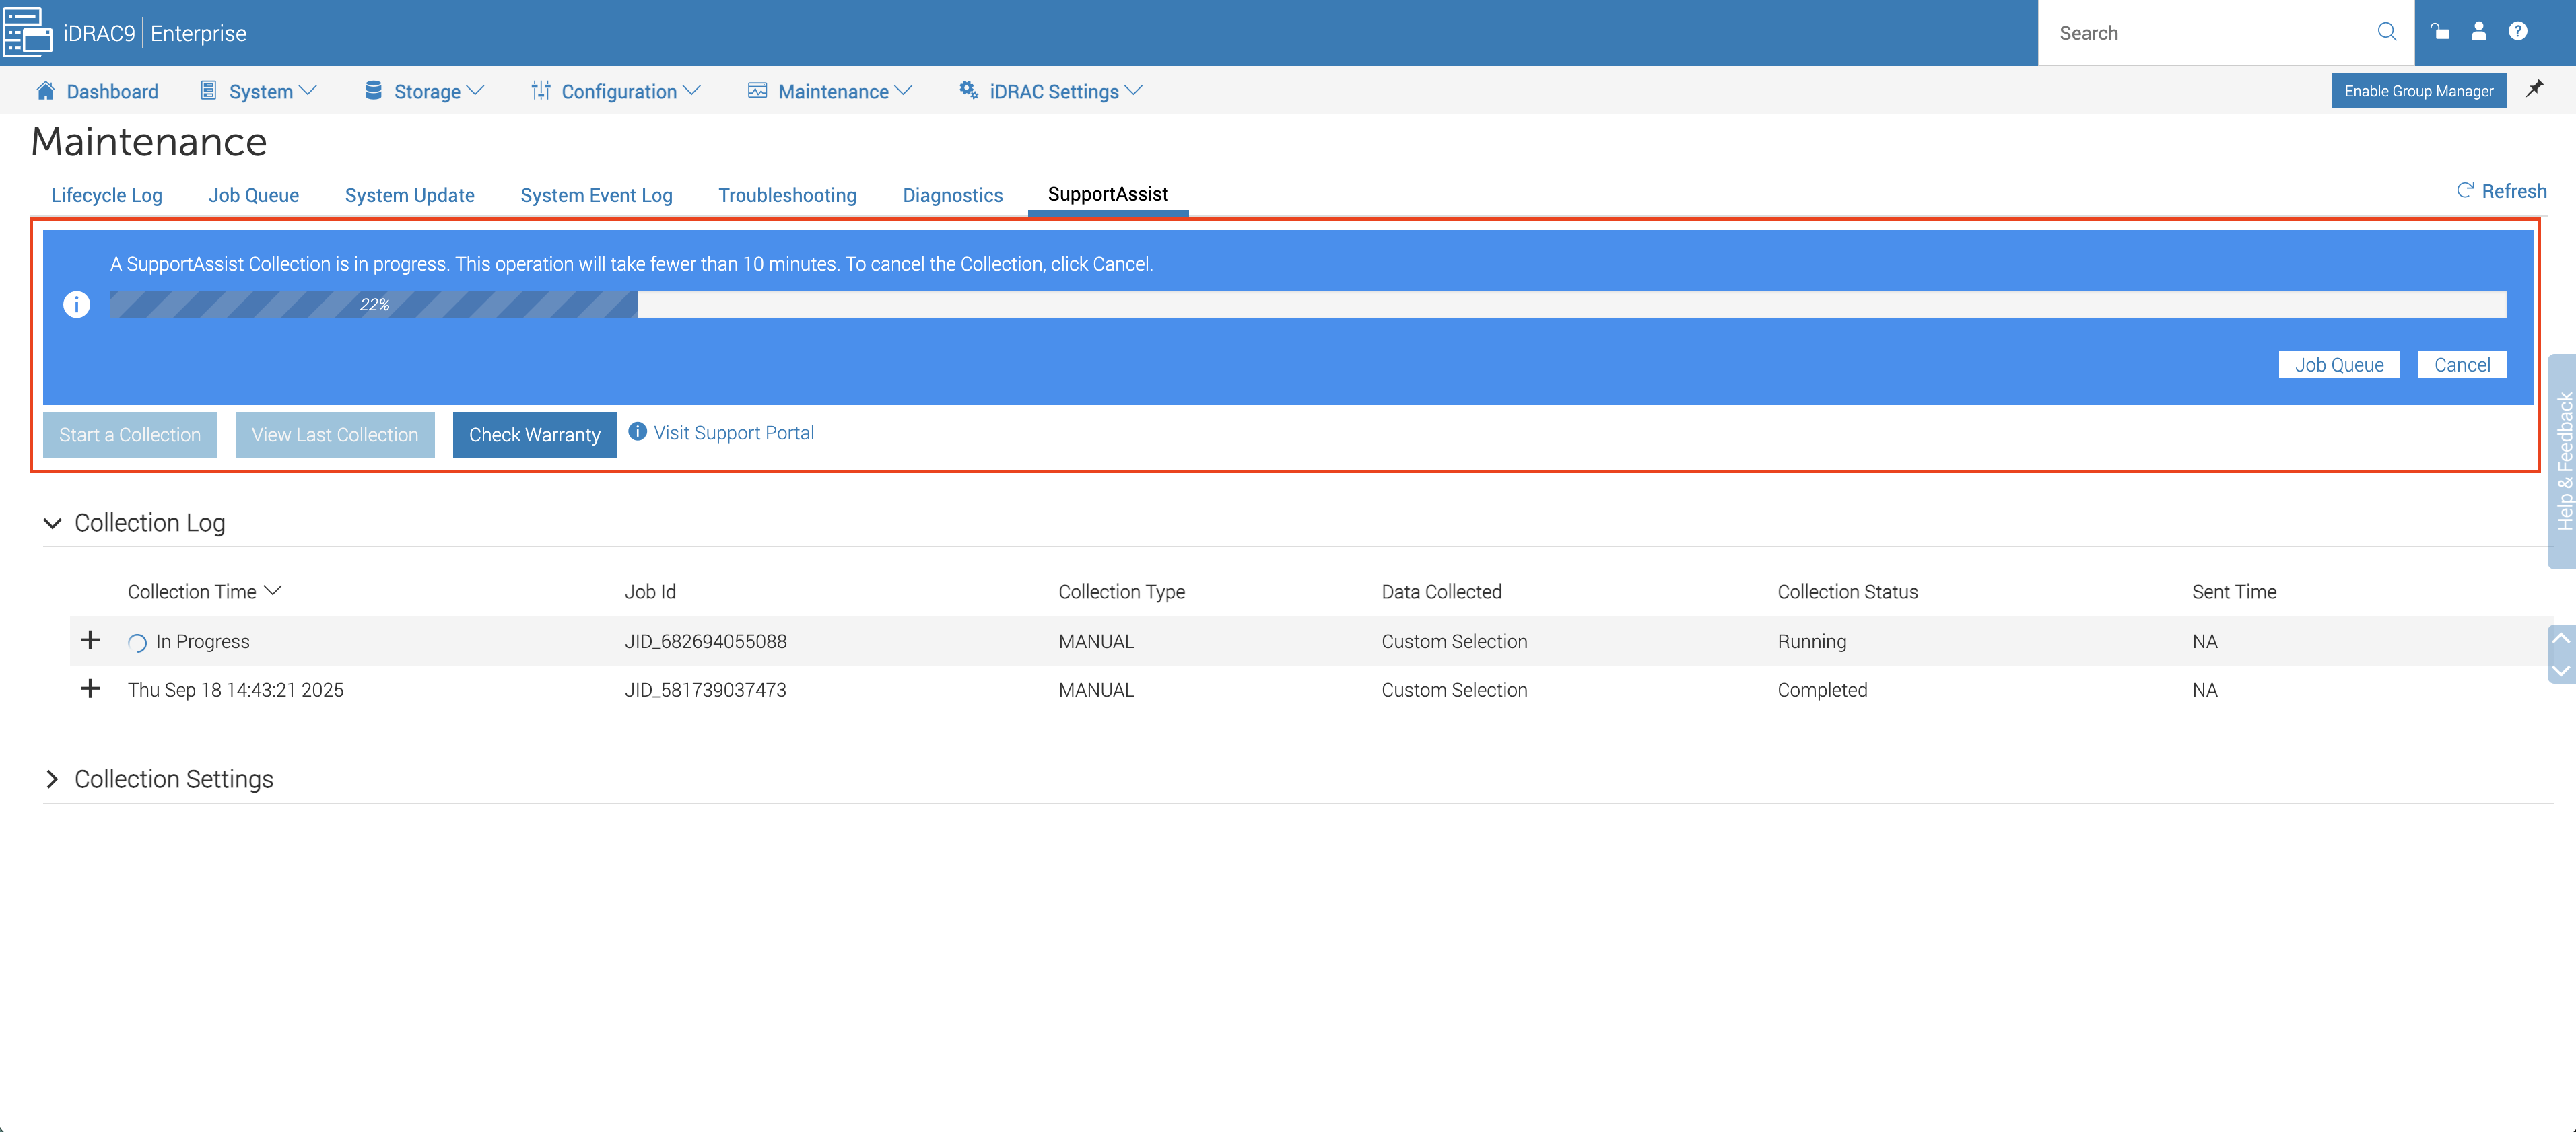Image resolution: width=2576 pixels, height=1132 pixels.
Task: Click the 22% collection progress bar
Action: 1308,304
